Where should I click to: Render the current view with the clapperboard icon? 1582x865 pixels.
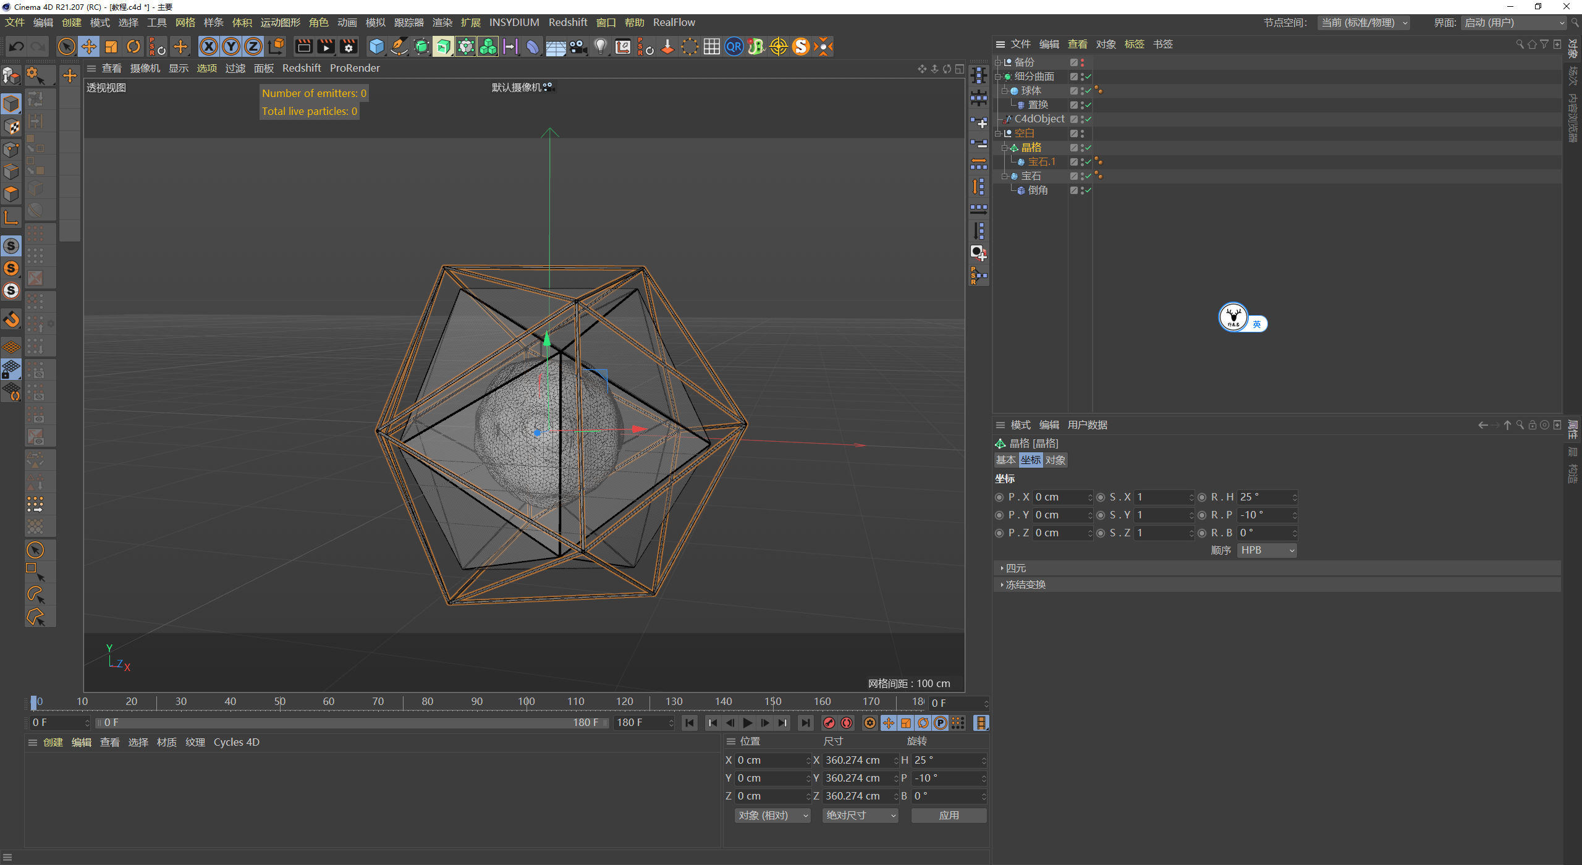point(304,46)
